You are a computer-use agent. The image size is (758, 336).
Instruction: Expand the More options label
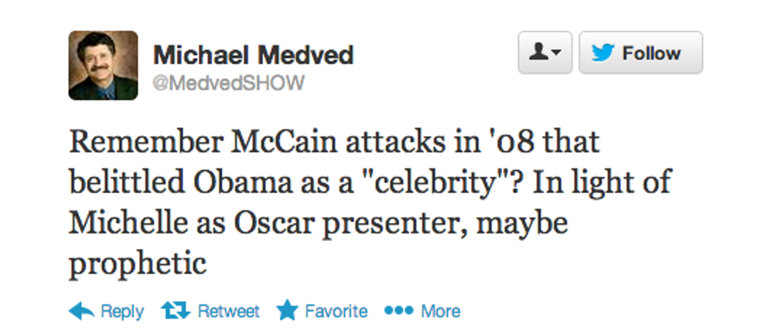(x=440, y=311)
